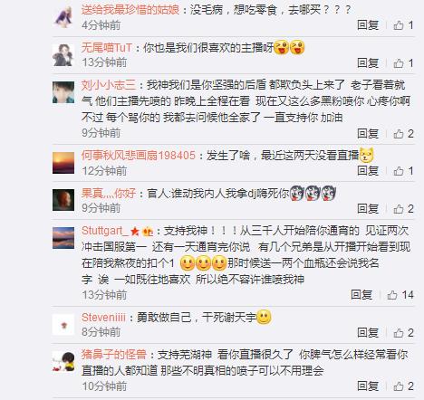
Task: Open 猪鼻子的怪兽 username link
Action: click(x=114, y=355)
